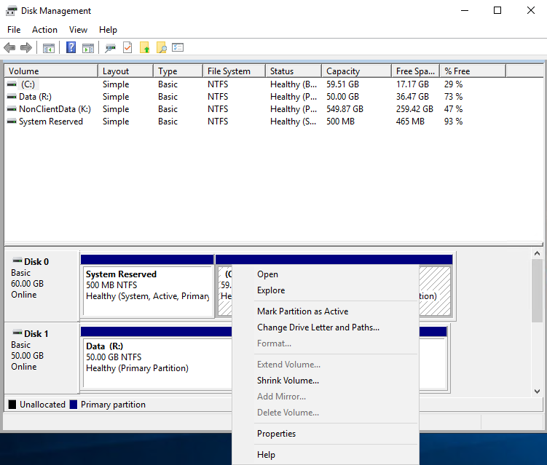Click the Forward arrow toolbar icon

click(26, 47)
